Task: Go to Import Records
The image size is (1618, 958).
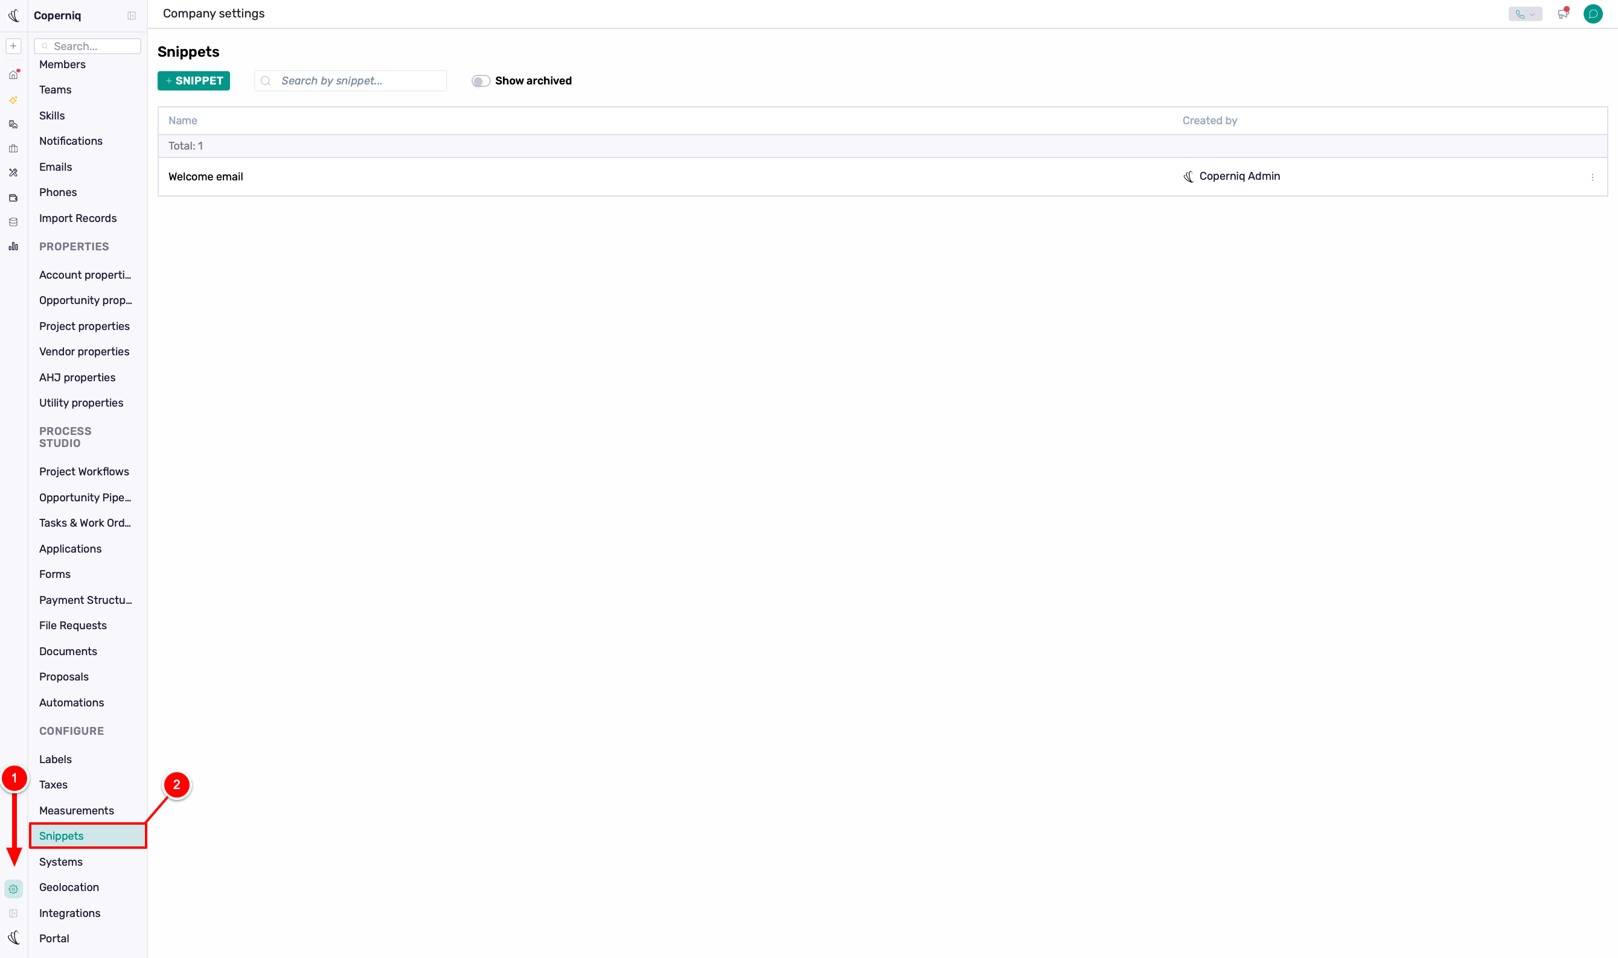Action: (77, 218)
